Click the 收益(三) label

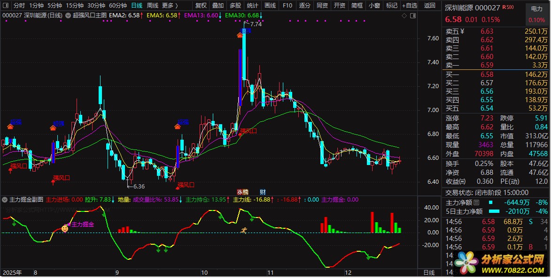[456, 181]
